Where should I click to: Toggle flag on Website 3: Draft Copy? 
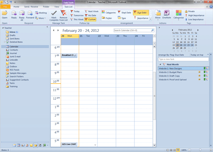pos(207,76)
